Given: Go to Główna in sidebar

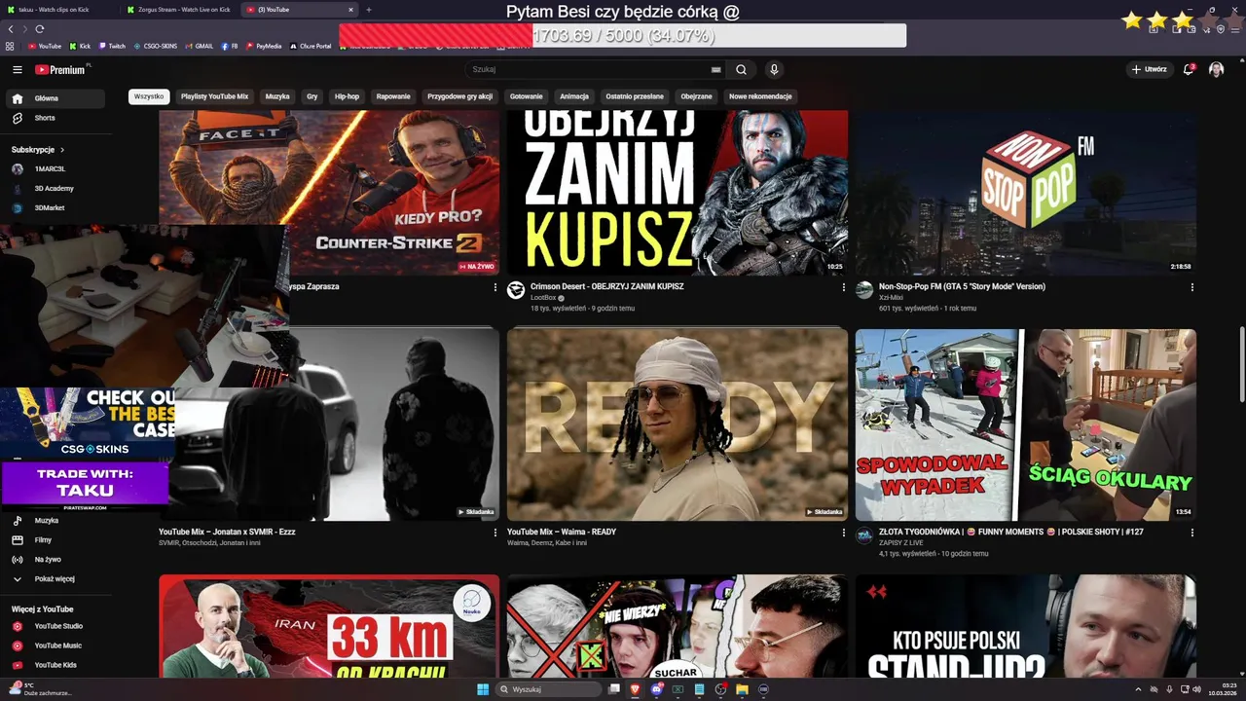Looking at the screenshot, I should pos(55,98).
